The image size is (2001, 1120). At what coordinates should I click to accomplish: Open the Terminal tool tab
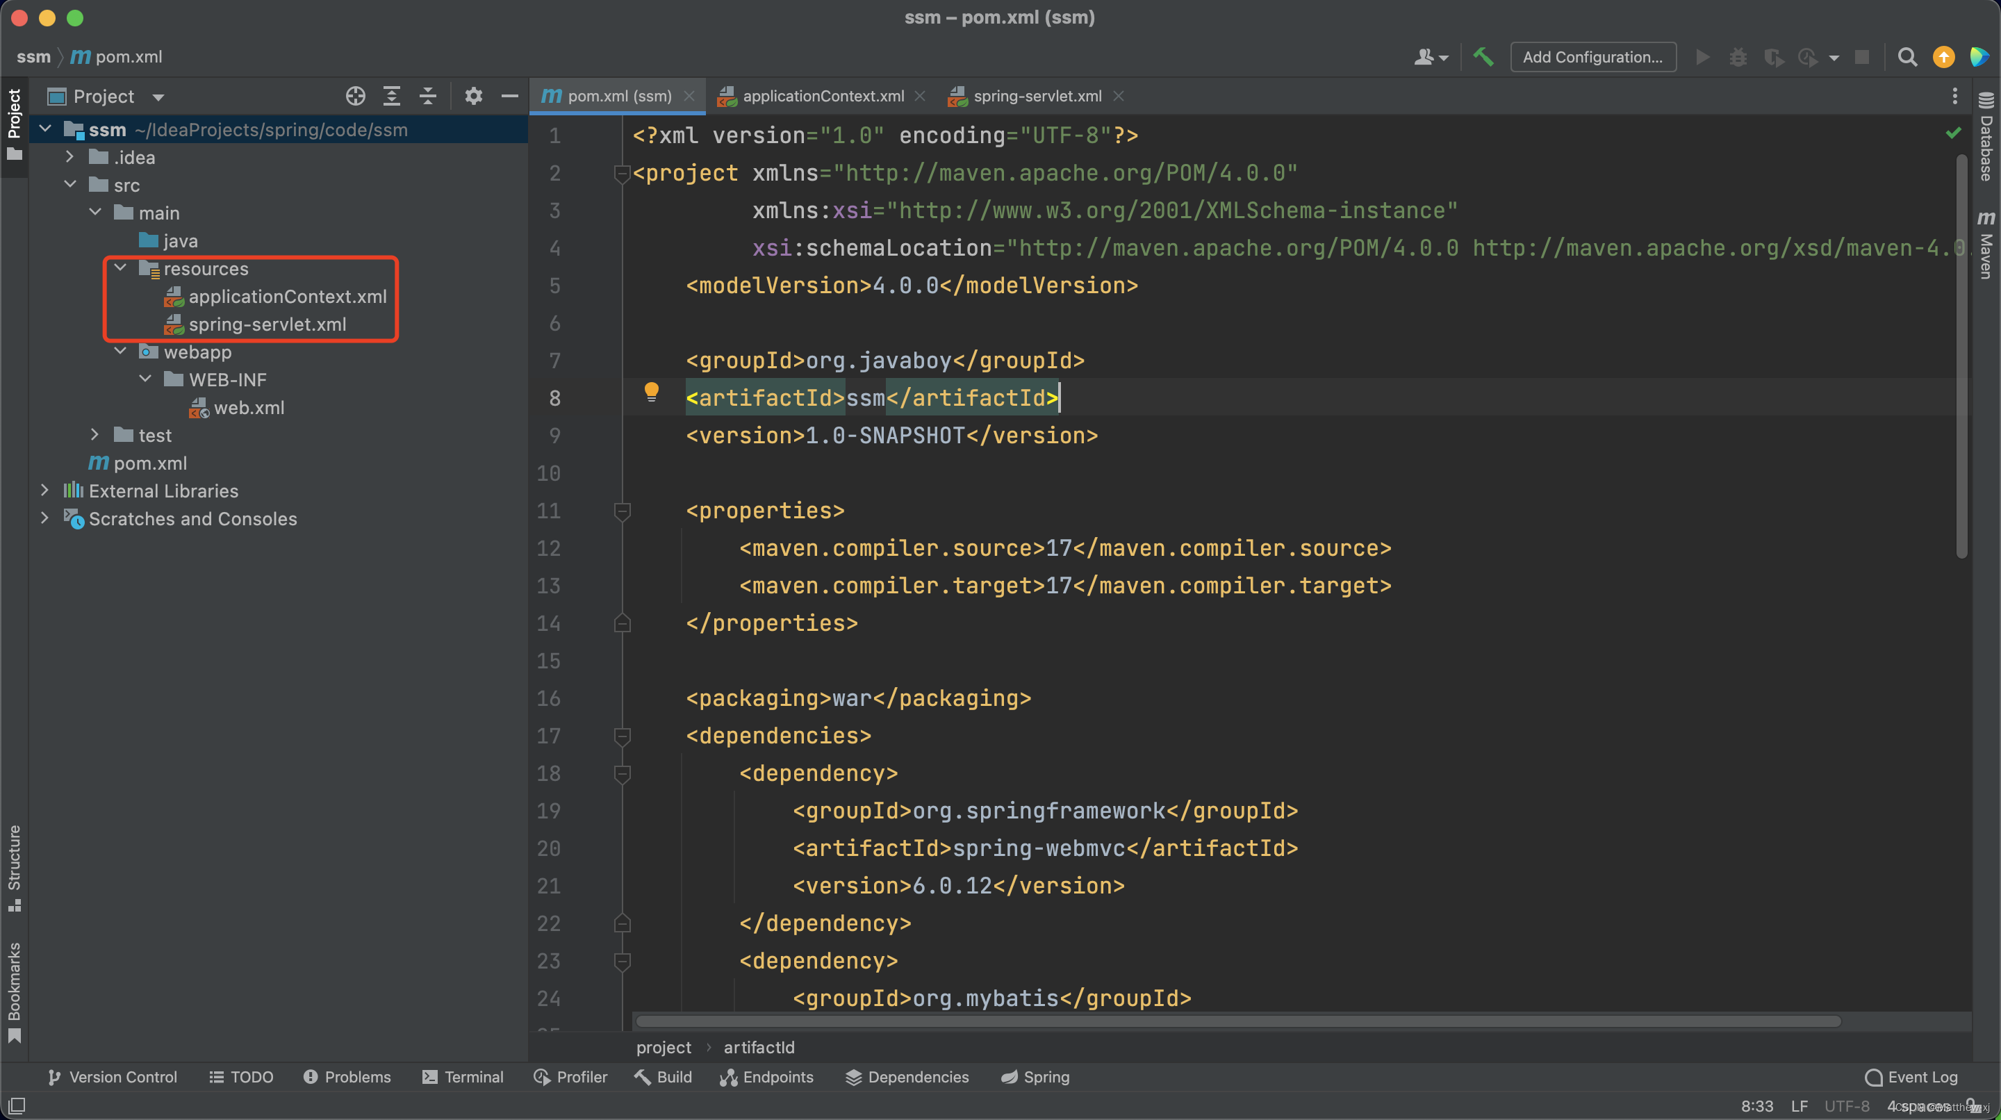463,1076
